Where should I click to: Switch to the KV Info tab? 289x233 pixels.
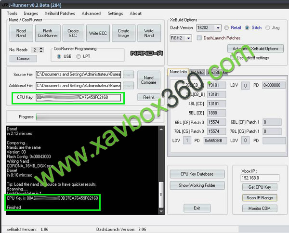(197, 72)
